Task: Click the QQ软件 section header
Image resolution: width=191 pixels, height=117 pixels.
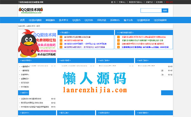Action: (x=24, y=93)
